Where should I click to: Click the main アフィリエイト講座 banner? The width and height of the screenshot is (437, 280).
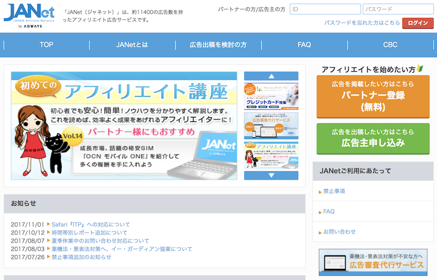[x=124, y=126]
